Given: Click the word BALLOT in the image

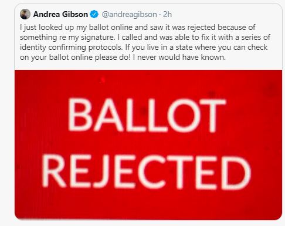Looking at the screenshot, I should (147, 115).
